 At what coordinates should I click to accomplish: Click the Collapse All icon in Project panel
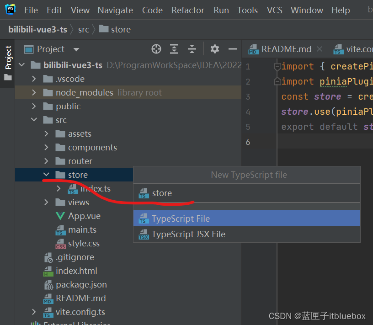(x=192, y=49)
